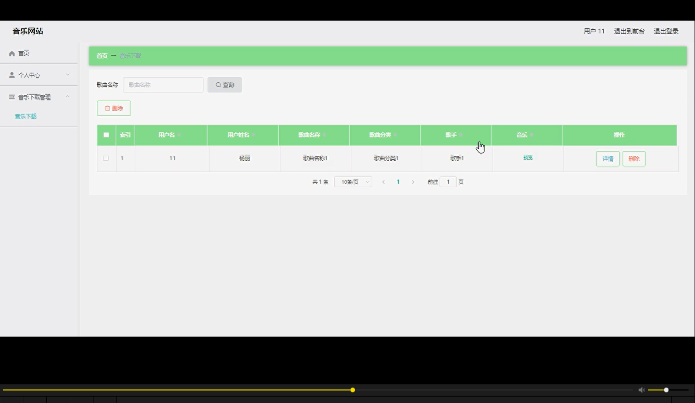Click the user icon beside 个人中心
695x403 pixels.
(12, 75)
